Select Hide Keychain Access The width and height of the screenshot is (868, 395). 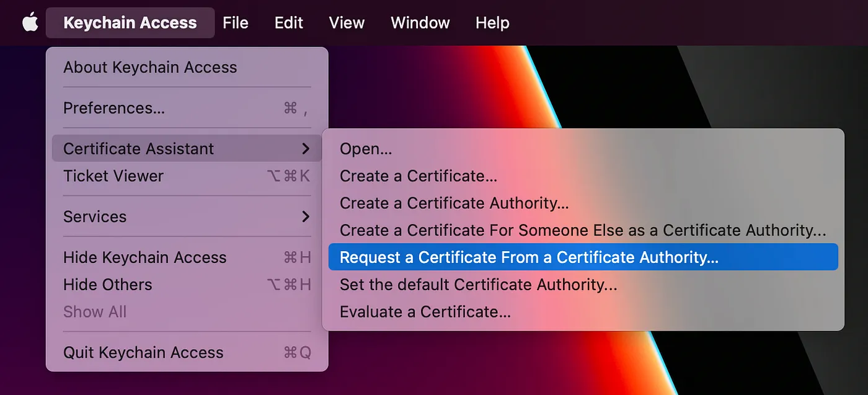pyautogui.click(x=187, y=257)
